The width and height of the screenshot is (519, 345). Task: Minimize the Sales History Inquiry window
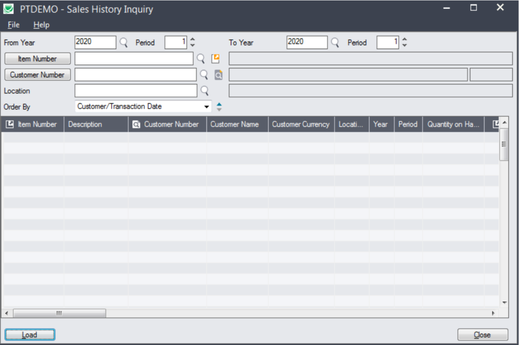[x=447, y=8]
